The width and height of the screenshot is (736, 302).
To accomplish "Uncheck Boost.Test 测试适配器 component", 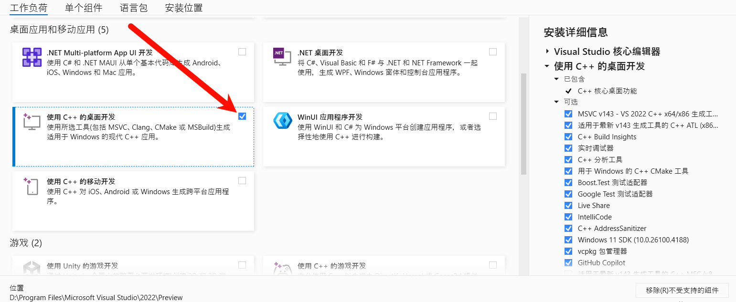I will [x=568, y=183].
